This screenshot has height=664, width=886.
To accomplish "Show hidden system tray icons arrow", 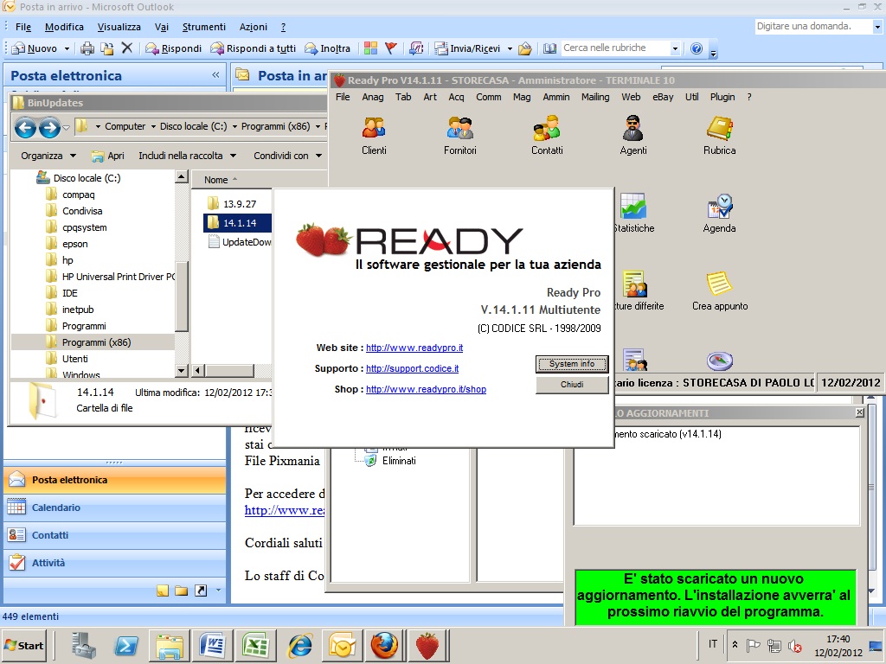I will click(735, 644).
